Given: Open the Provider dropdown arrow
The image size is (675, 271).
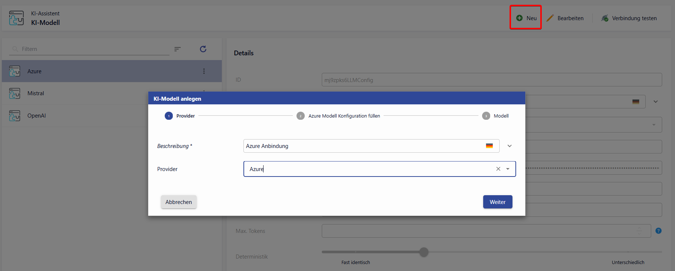Looking at the screenshot, I should pos(508,169).
